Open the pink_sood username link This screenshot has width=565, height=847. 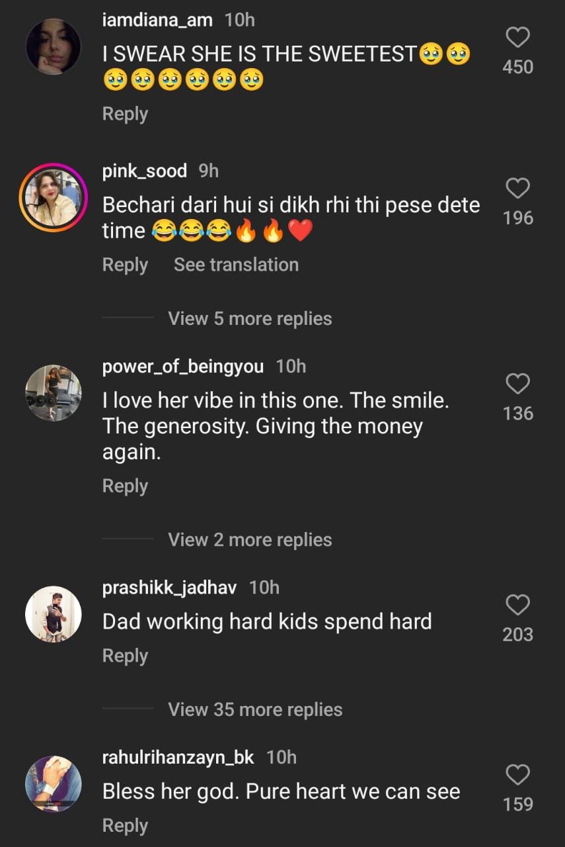[x=145, y=171]
